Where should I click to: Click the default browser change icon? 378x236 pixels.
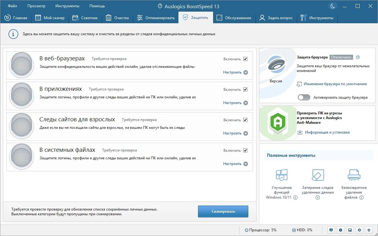click(x=300, y=84)
